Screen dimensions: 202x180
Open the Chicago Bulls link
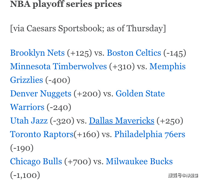coord(36,162)
